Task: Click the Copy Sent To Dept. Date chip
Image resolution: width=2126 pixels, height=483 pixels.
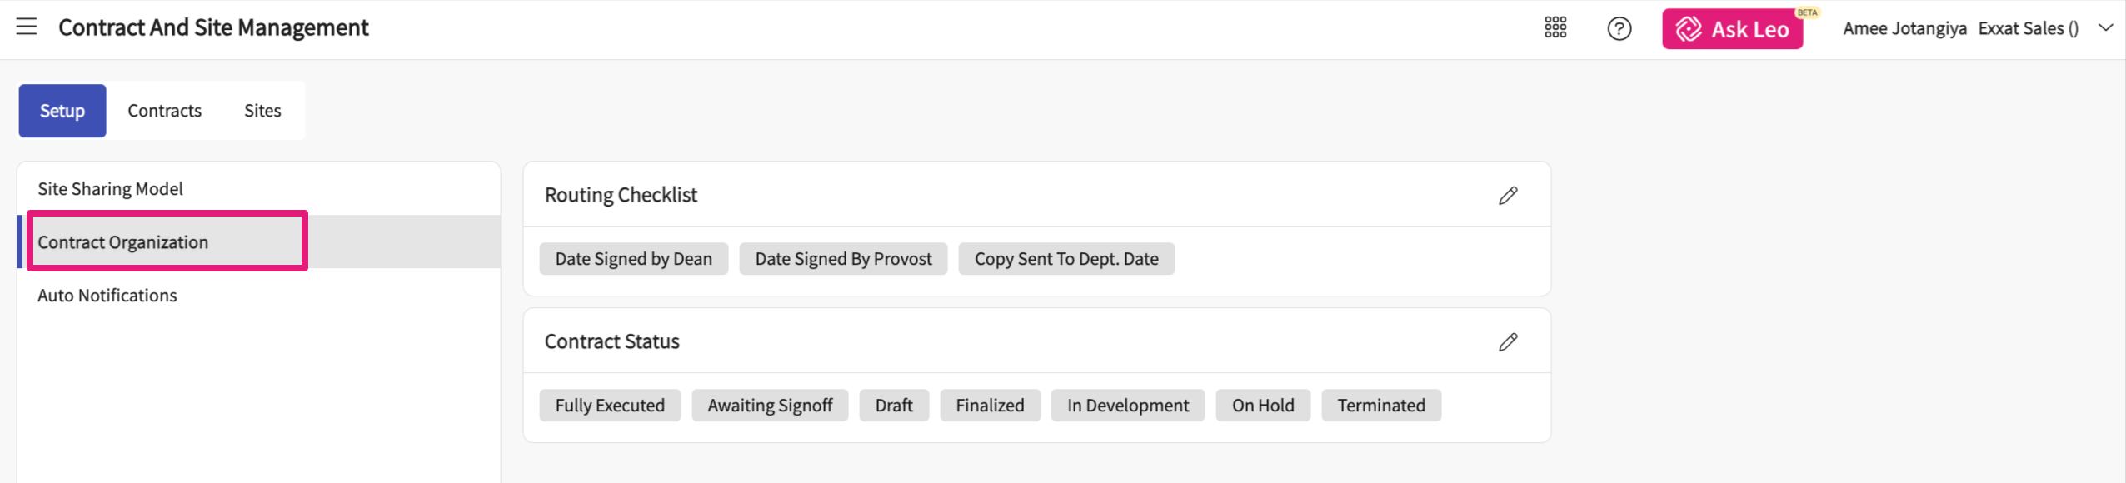Action: pyautogui.click(x=1066, y=259)
